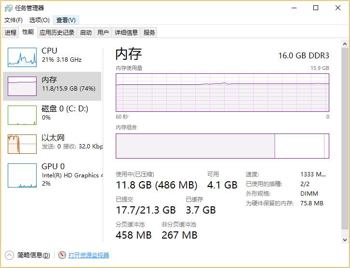Image resolution: width=350 pixels, height=268 pixels.
Task: Click the scrollbar down arrow on the right
Action: click(x=345, y=240)
